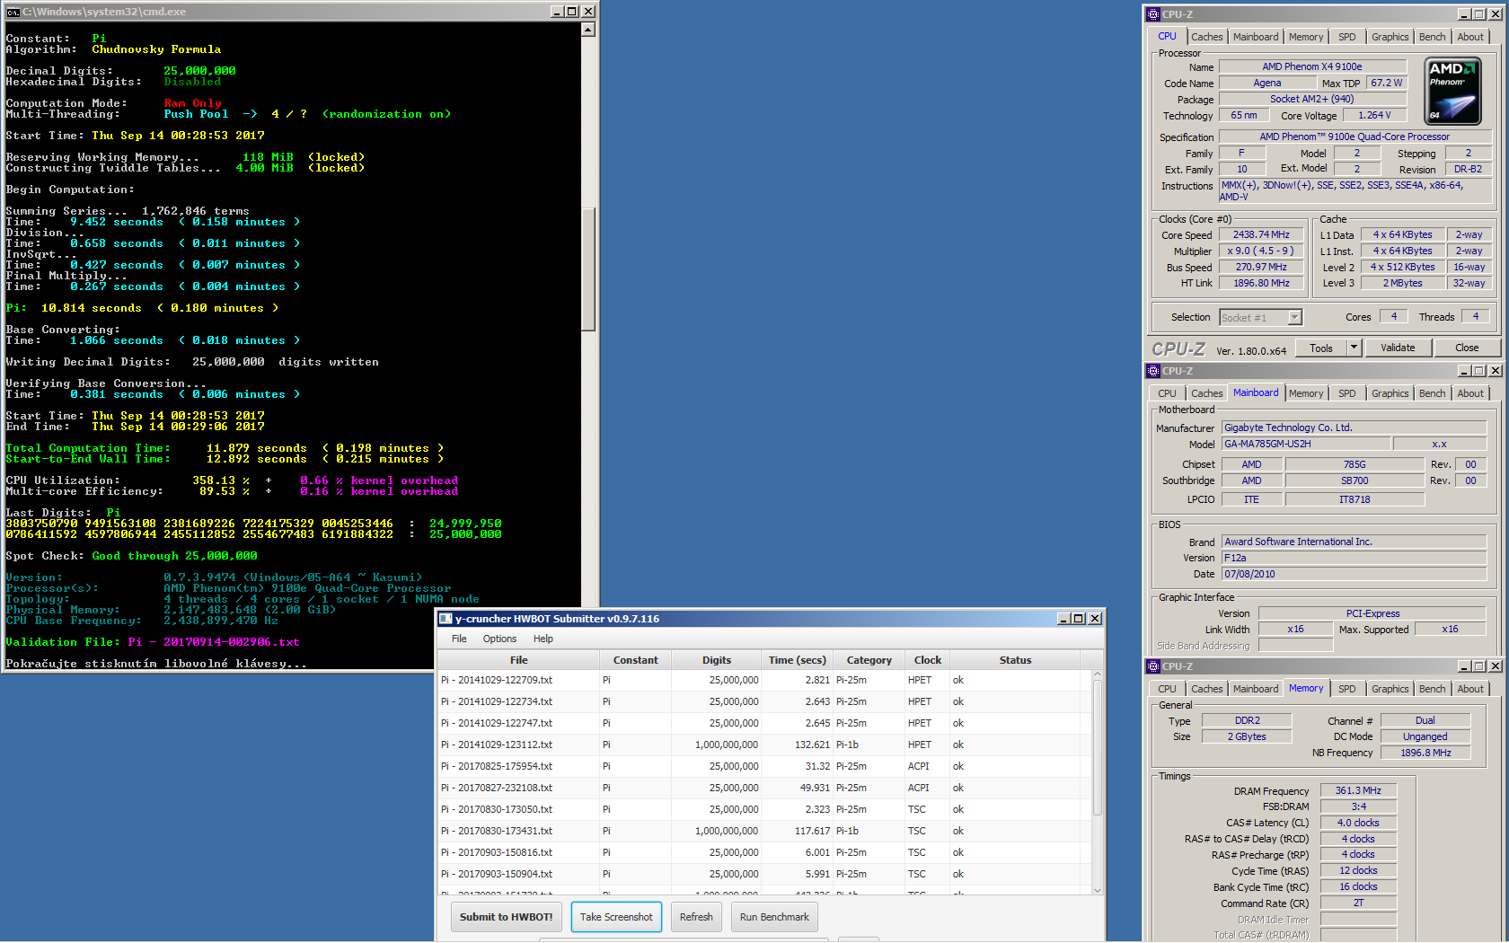Click scroll up arrow in cmd.exe window
This screenshot has height=943, width=1509.
(x=588, y=30)
